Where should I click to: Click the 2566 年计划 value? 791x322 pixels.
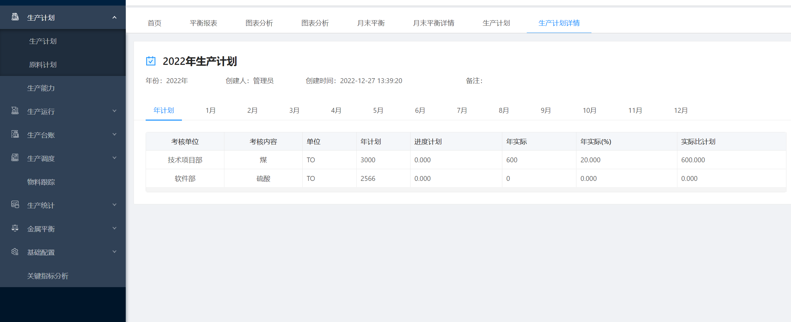coord(368,179)
